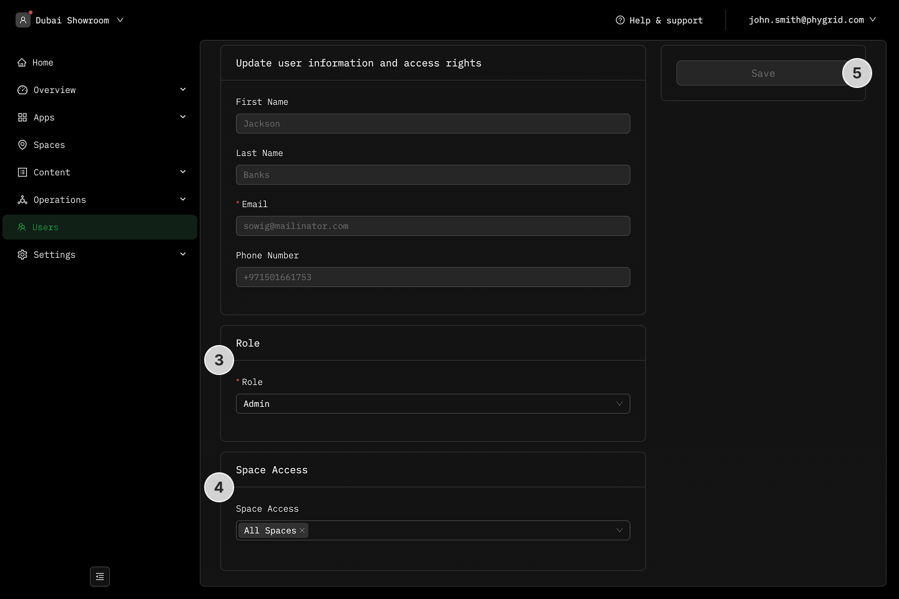Viewport: 899px width, 599px height.
Task: Click the Settings gear icon
Action: 22,255
